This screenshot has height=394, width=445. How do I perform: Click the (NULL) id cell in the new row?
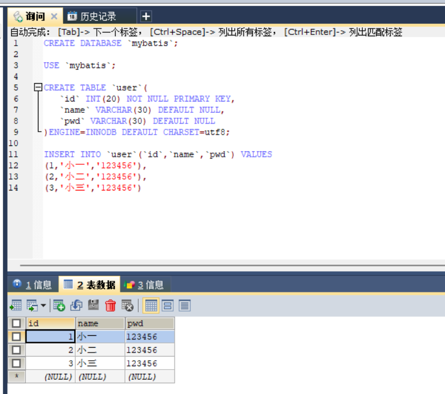(50, 377)
